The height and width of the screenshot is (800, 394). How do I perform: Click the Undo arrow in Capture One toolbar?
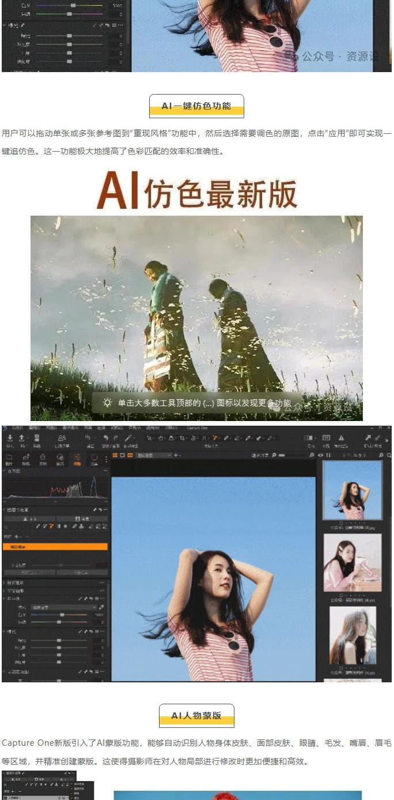click(106, 438)
